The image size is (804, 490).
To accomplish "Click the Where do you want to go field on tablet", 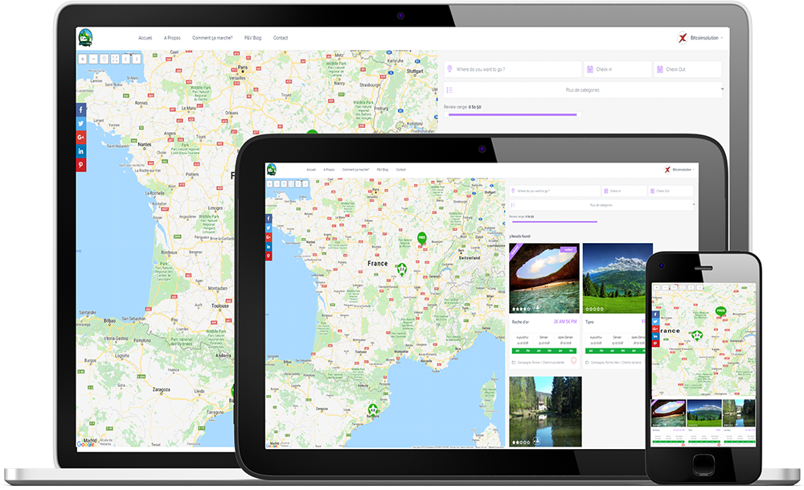I will pos(555,191).
